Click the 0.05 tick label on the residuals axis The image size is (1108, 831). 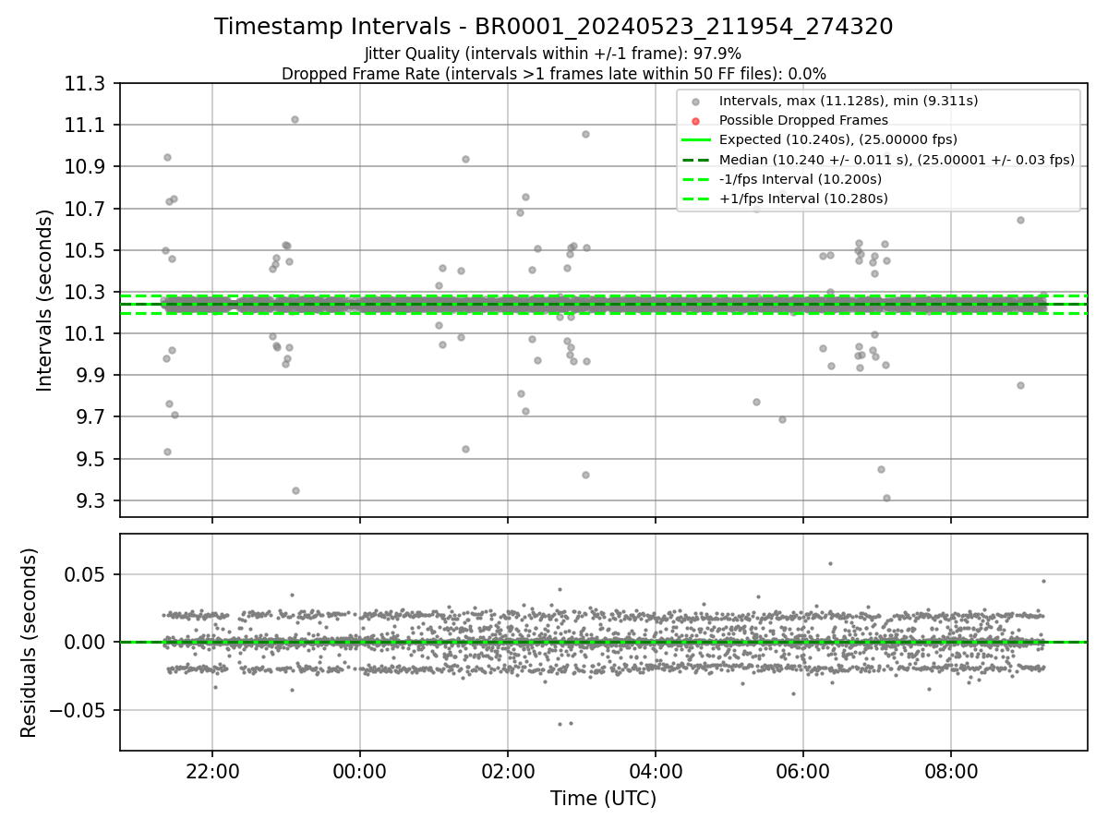coord(87,574)
